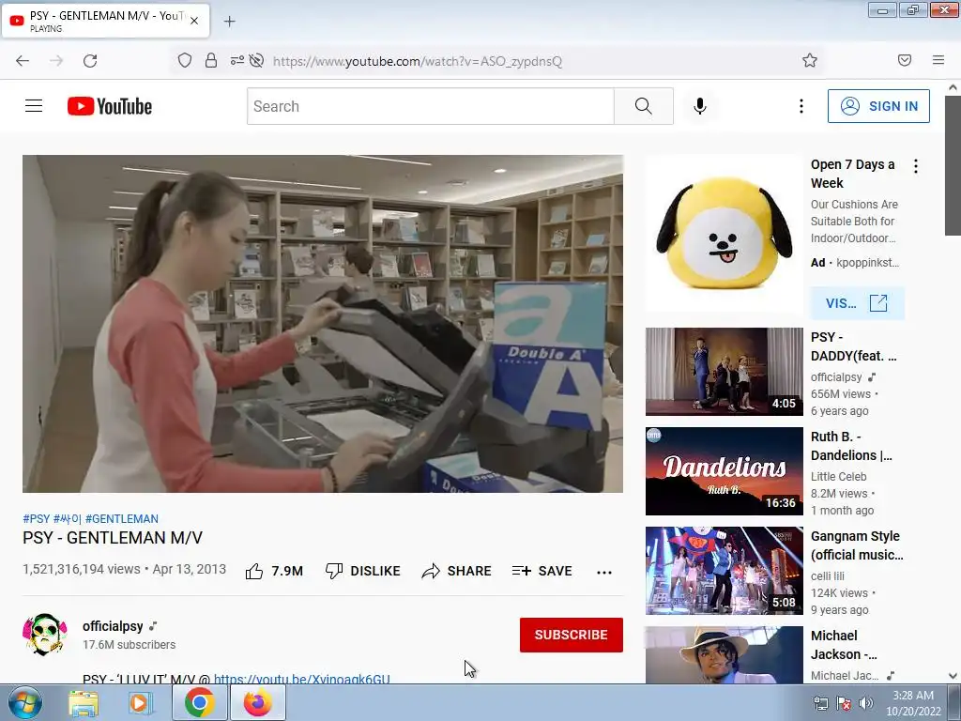Click the video player area
Viewport: 961px width, 721px height.
[x=323, y=324]
